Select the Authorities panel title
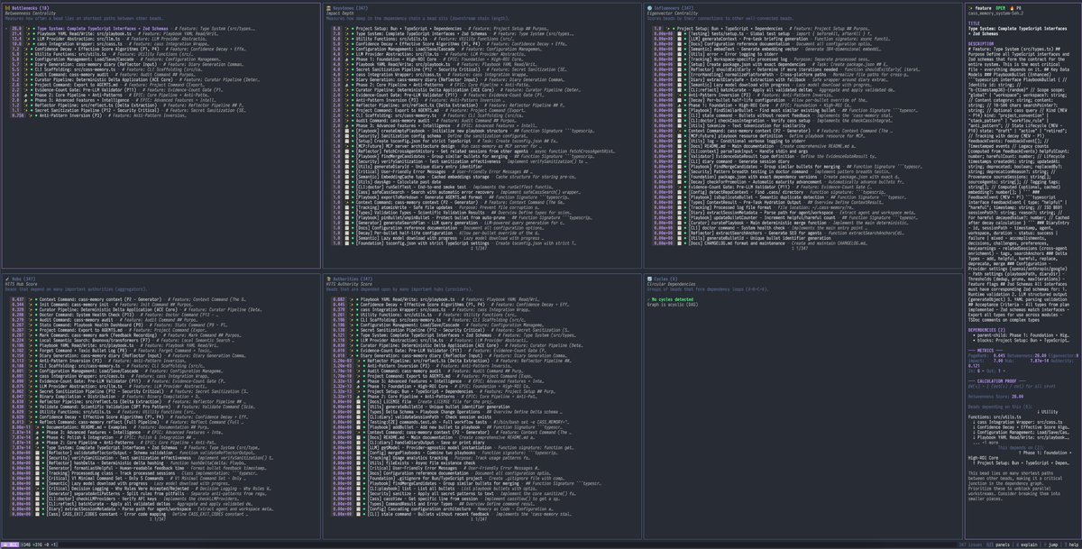This screenshot has width=1082, height=549. click(x=353, y=279)
